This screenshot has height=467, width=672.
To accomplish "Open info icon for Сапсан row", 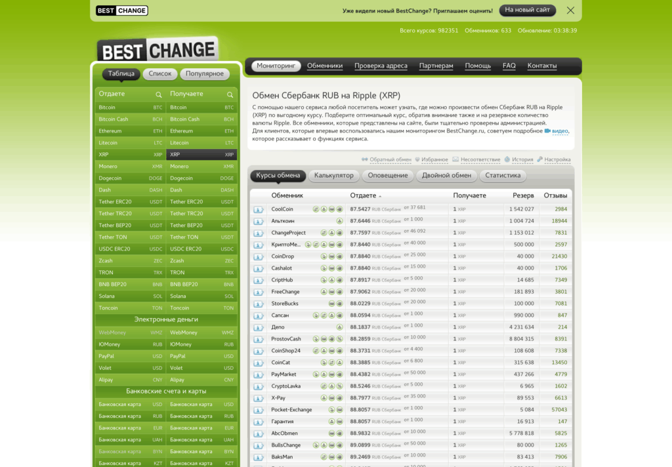I will click(259, 315).
